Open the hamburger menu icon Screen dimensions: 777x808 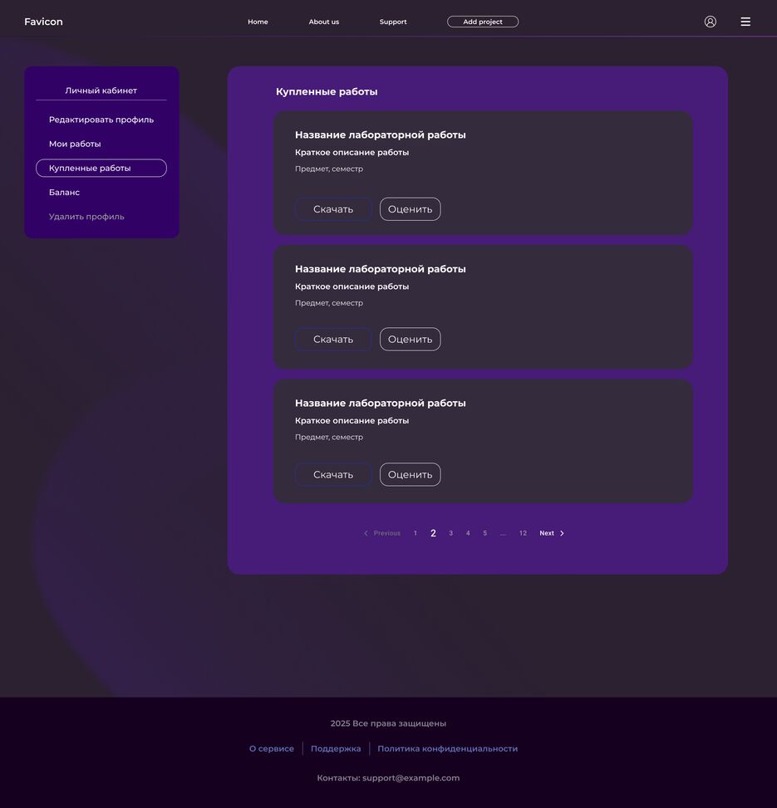745,22
